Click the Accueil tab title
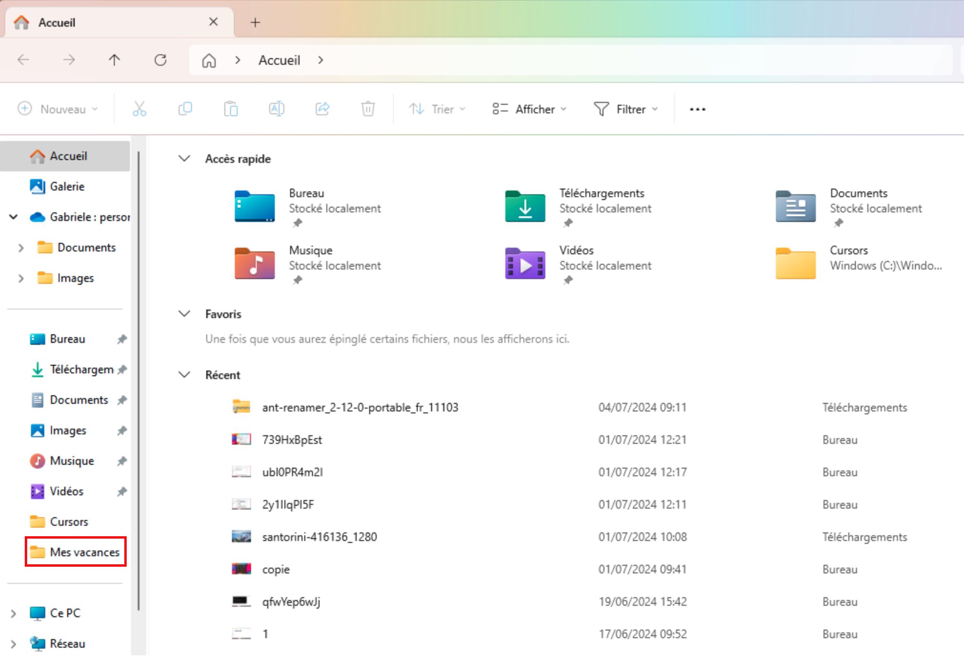Image resolution: width=964 pixels, height=661 pixels. 57,22
